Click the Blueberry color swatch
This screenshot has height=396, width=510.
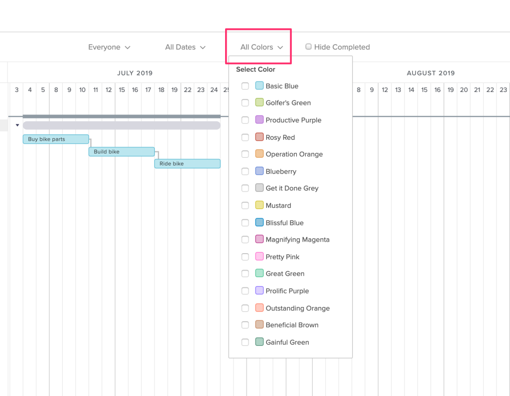point(259,171)
